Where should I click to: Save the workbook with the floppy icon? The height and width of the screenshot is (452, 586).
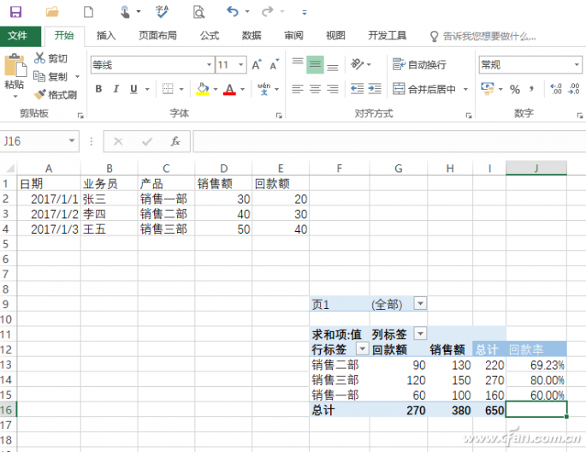click(x=15, y=12)
